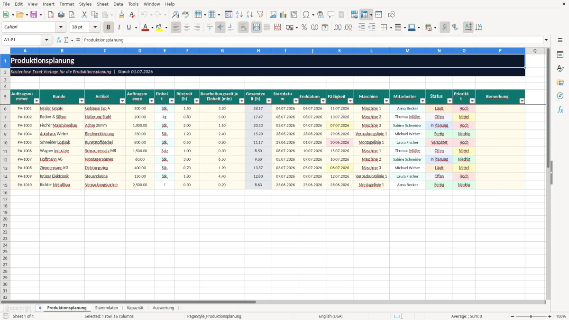569x320 pixels.
Task: Click the zoom in plus button
Action: 550,316
